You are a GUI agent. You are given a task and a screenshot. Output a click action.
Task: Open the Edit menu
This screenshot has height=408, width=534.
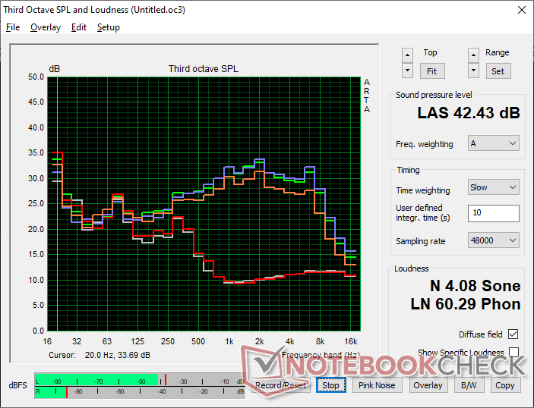coord(79,27)
